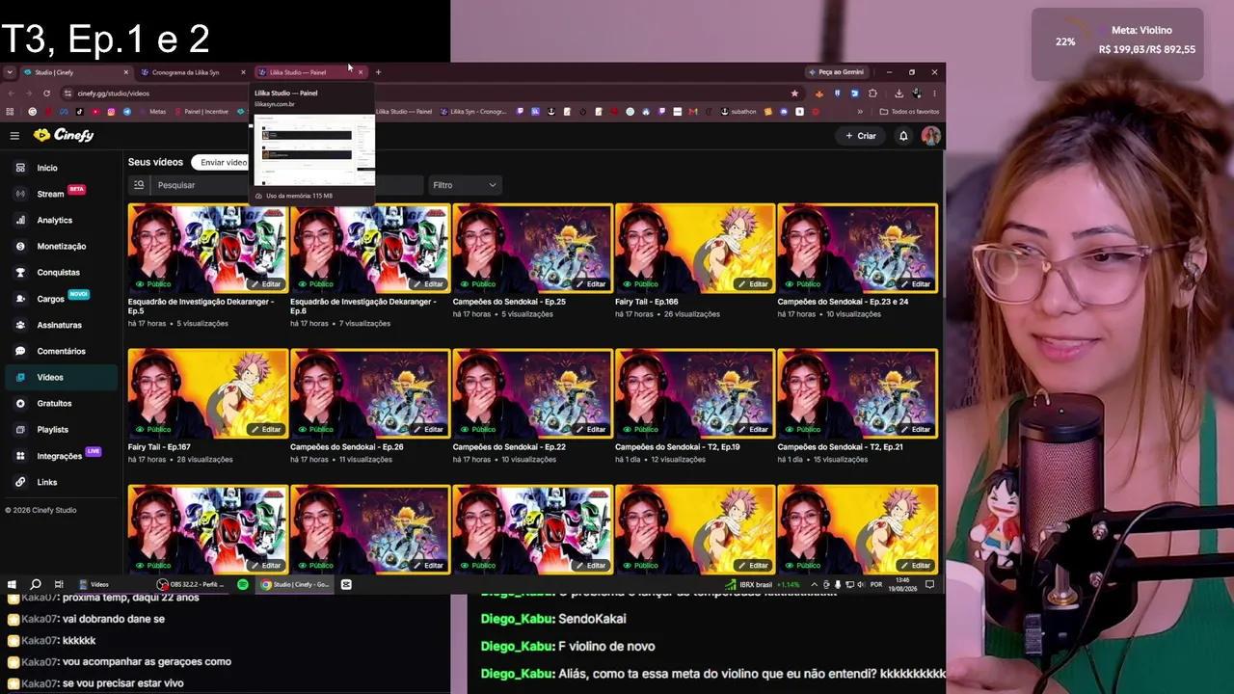Open Todos os favoritos folder
This screenshot has height=694, width=1234.
pos(909,112)
